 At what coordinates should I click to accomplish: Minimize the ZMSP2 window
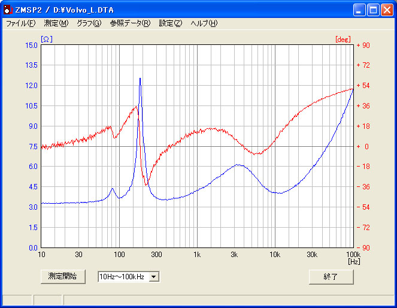coord(359,10)
